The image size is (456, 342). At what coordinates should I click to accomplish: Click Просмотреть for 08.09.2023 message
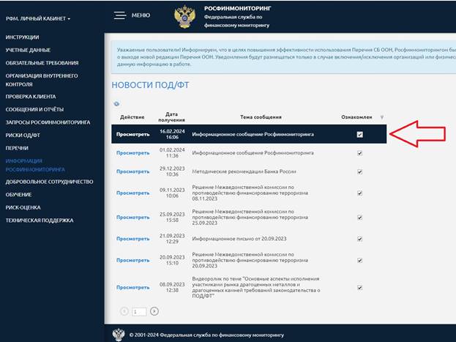pos(133,288)
